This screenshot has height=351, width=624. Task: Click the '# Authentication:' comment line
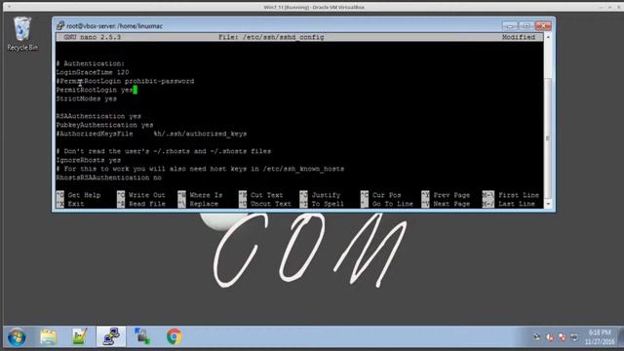pyautogui.click(x=91, y=63)
